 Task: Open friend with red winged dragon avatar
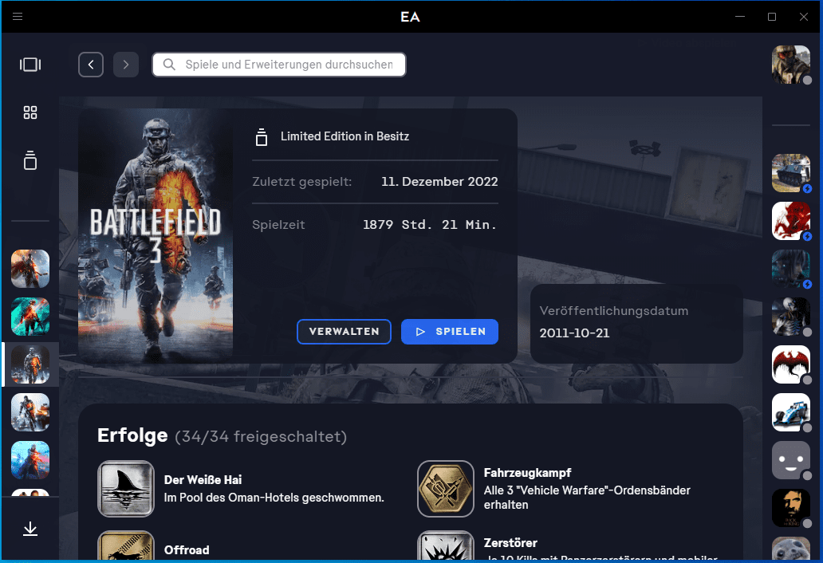(791, 364)
